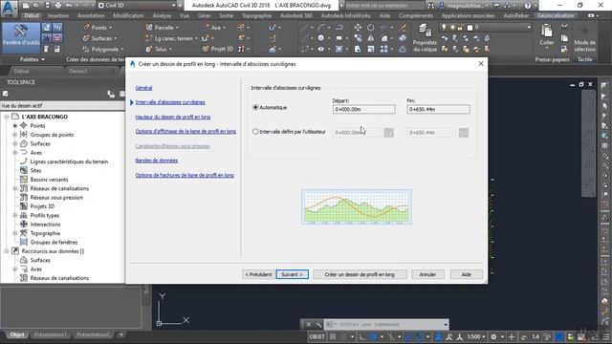The height and width of the screenshot is (344, 612).
Task: Open the Topographie ribbon tab
Action: [256, 15]
